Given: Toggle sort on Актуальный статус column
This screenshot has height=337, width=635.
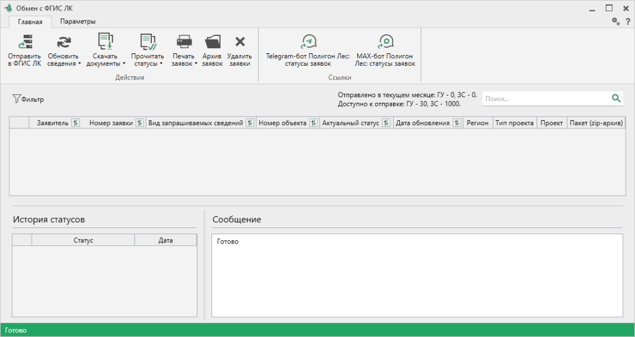Looking at the screenshot, I should (386, 123).
